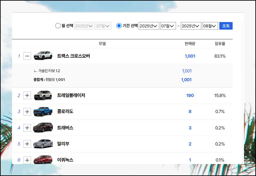The height and width of the screenshot is (176, 256).
Task: Click the 83.1% share value
Action: tap(220, 56)
